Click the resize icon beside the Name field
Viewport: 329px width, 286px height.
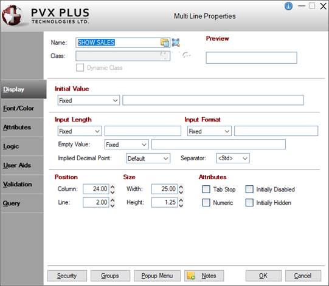176,43
